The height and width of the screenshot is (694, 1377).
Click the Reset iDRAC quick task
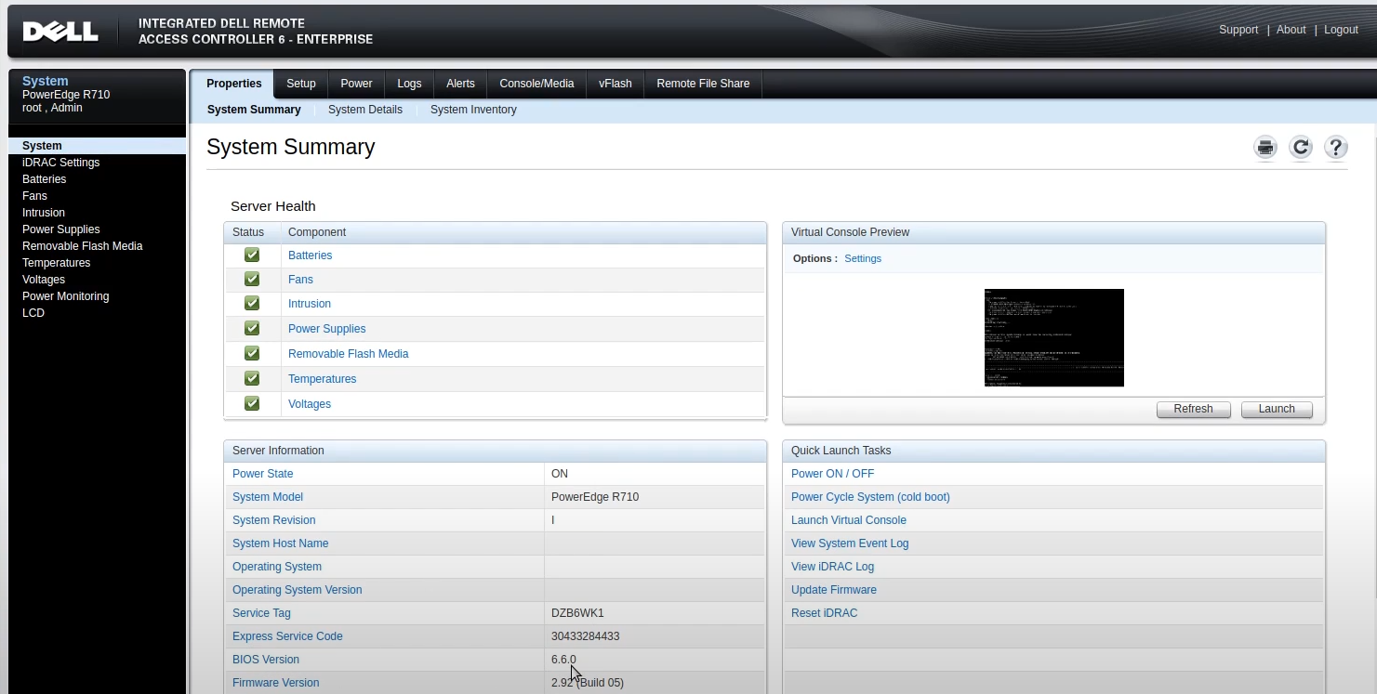[x=824, y=613]
